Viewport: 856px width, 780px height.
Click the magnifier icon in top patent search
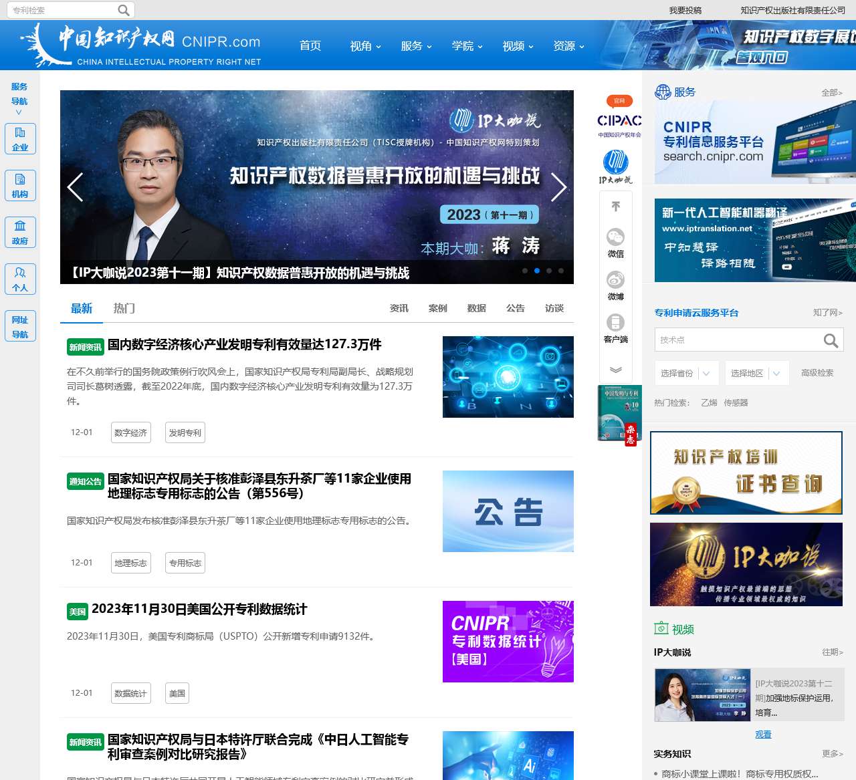(x=124, y=10)
